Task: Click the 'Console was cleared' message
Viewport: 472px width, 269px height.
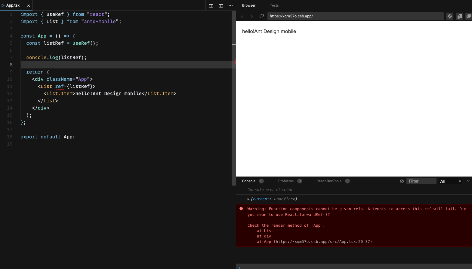Action: (x=270, y=190)
